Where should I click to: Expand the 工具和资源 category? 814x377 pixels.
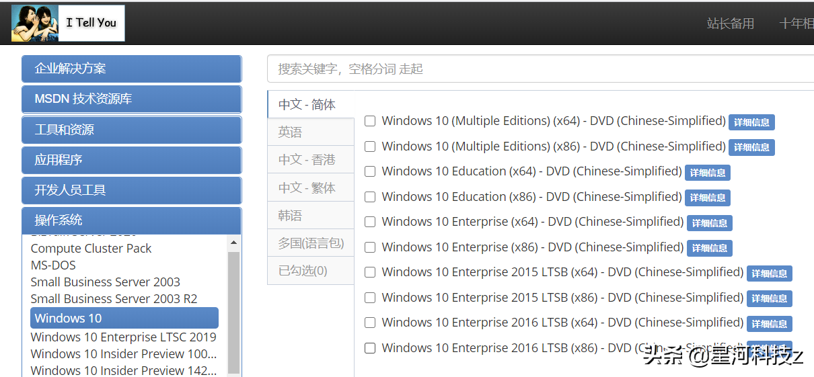pyautogui.click(x=131, y=130)
